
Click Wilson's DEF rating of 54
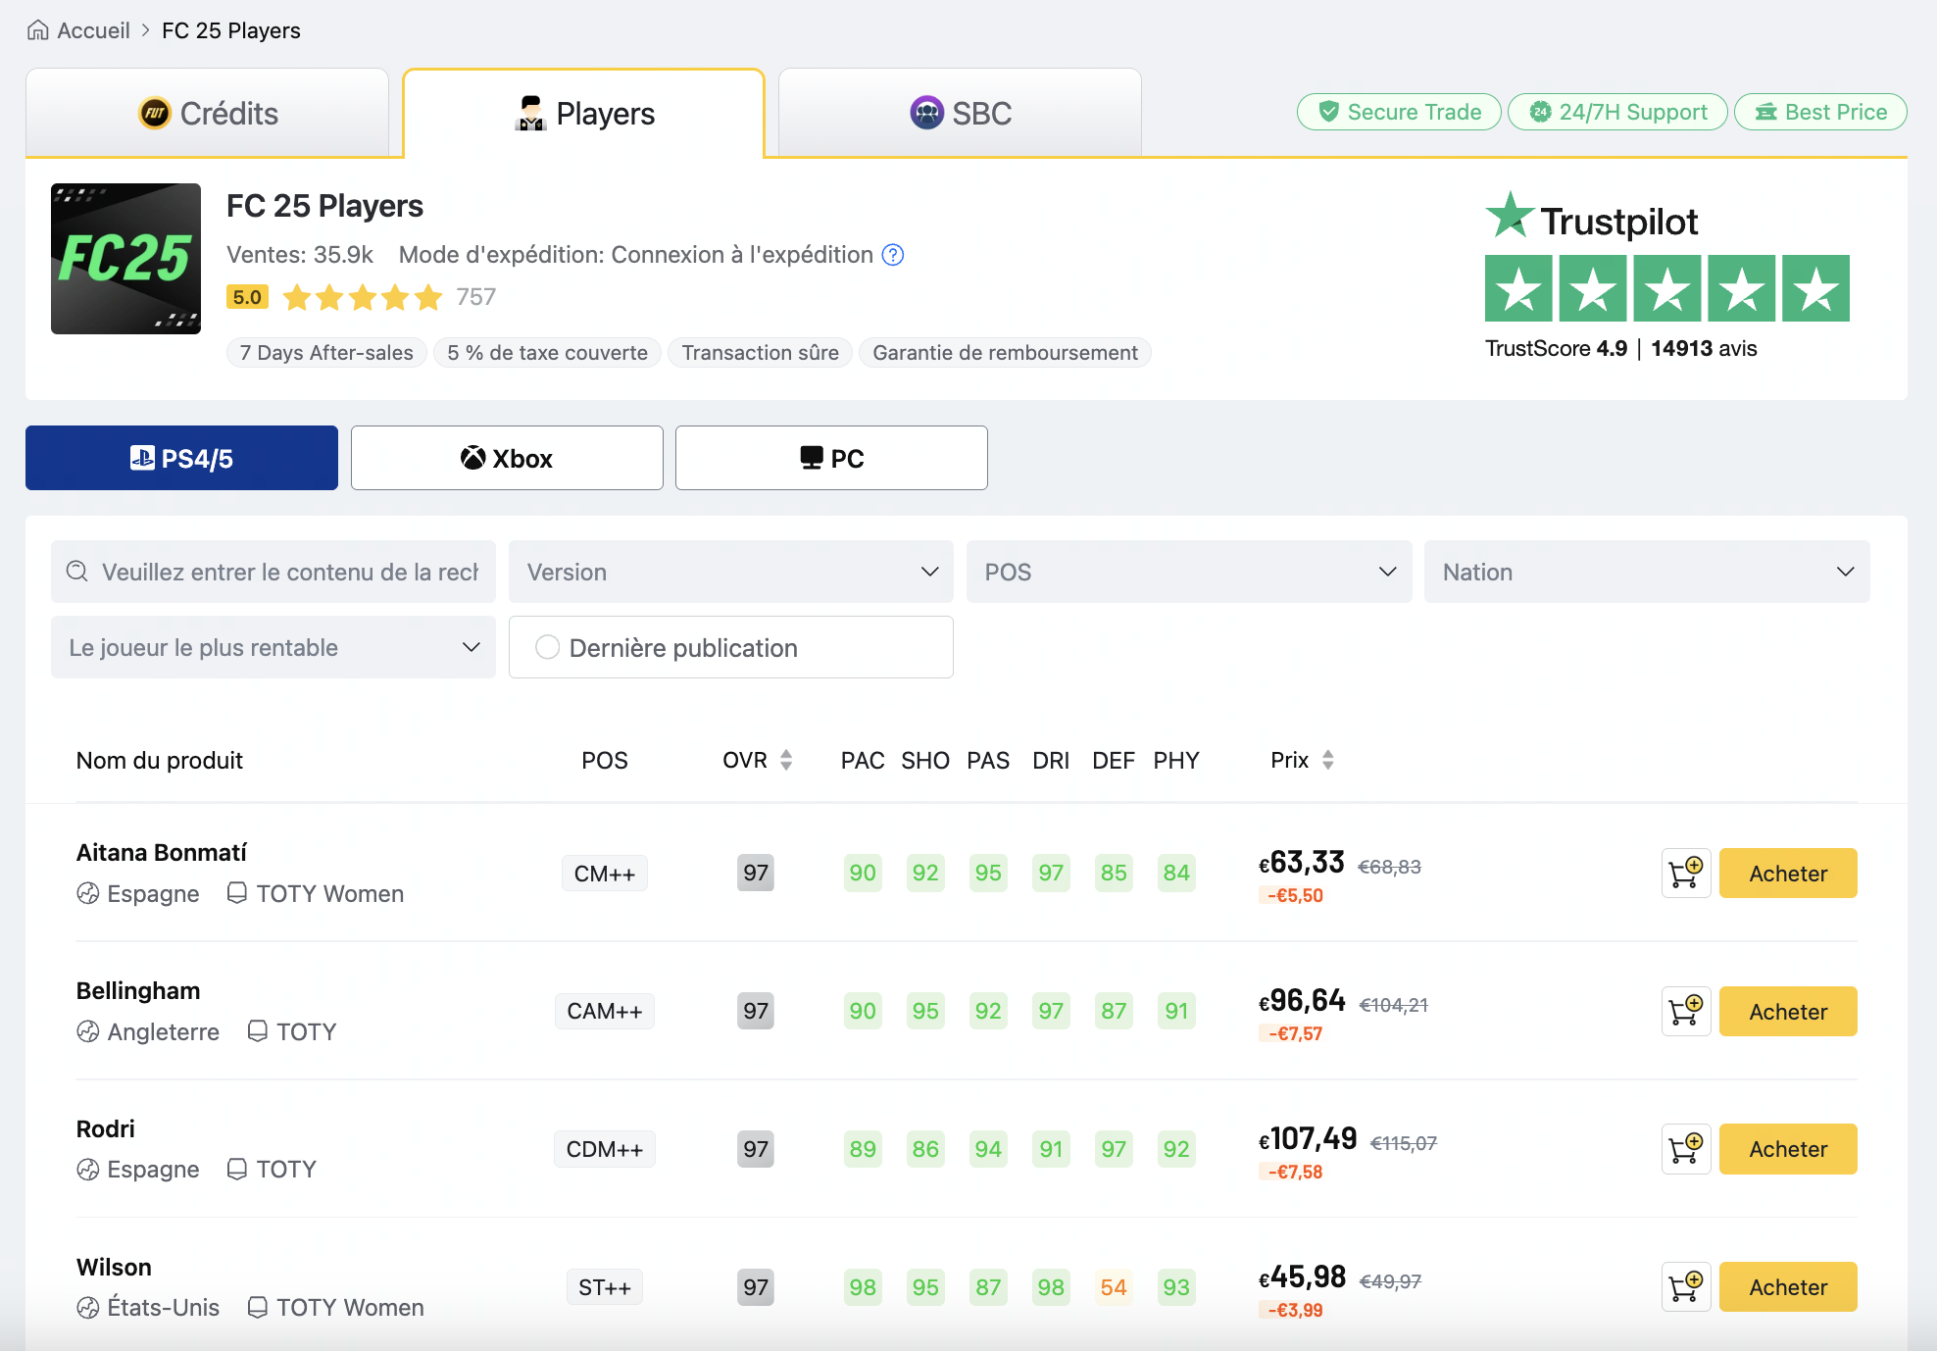1114,1287
